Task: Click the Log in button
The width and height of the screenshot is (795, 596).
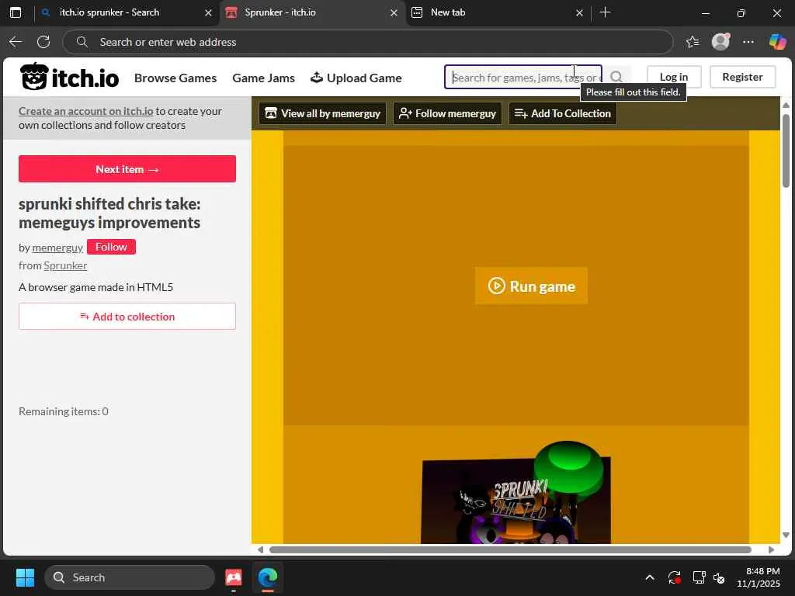Action: point(674,77)
